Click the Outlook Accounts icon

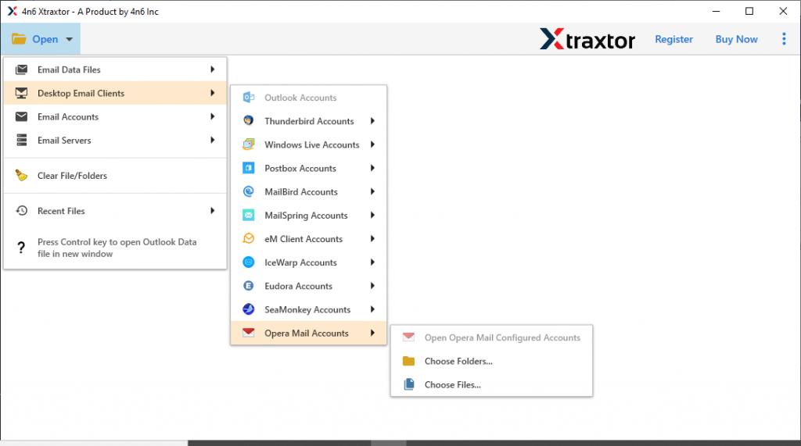click(x=249, y=97)
